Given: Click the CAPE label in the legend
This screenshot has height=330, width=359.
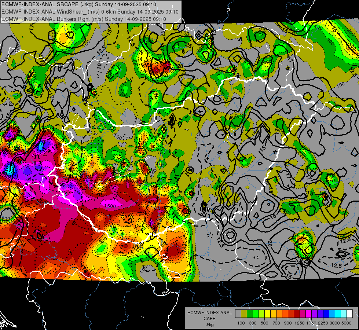Looking at the screenshot, I should 209,319.
